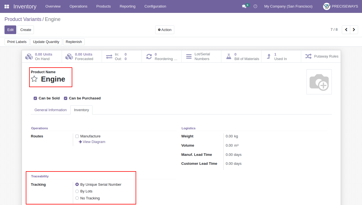The width and height of the screenshot is (362, 205).
Task: Select the By Lots tracking option
Action: pos(77,191)
